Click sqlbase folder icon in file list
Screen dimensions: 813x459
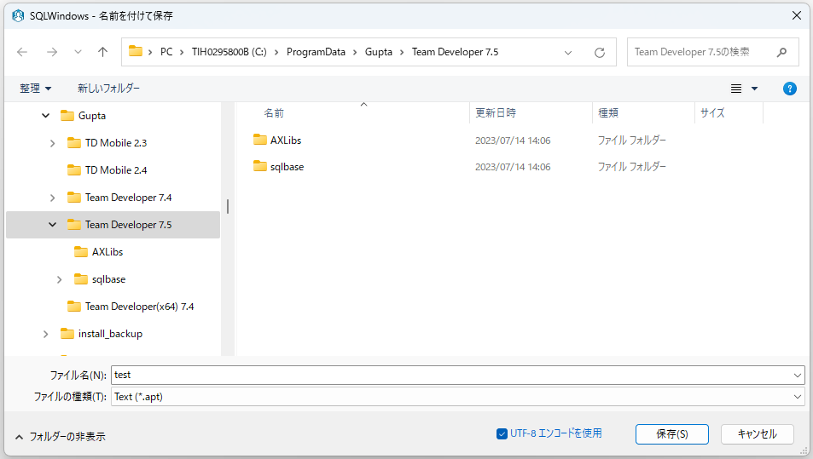[x=259, y=166]
